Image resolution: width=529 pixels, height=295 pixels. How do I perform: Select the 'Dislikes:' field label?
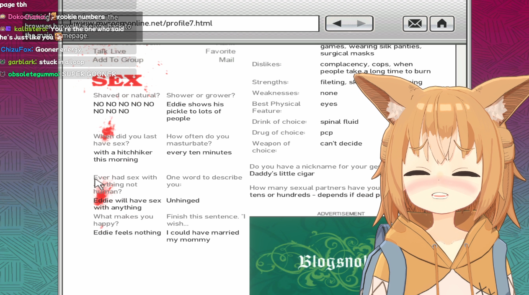[x=267, y=64]
